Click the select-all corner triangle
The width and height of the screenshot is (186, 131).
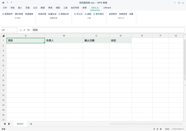coord(3,36)
